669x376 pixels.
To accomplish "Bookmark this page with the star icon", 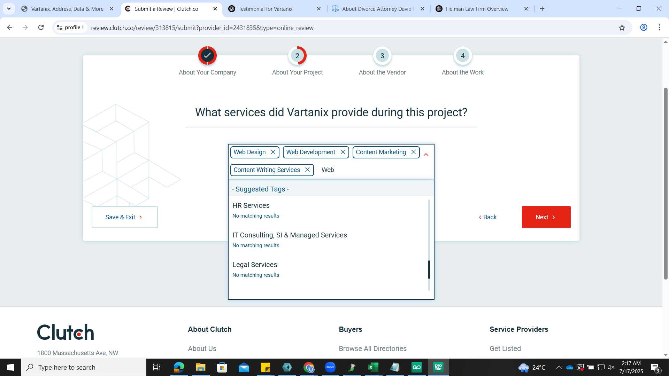I will [622, 28].
